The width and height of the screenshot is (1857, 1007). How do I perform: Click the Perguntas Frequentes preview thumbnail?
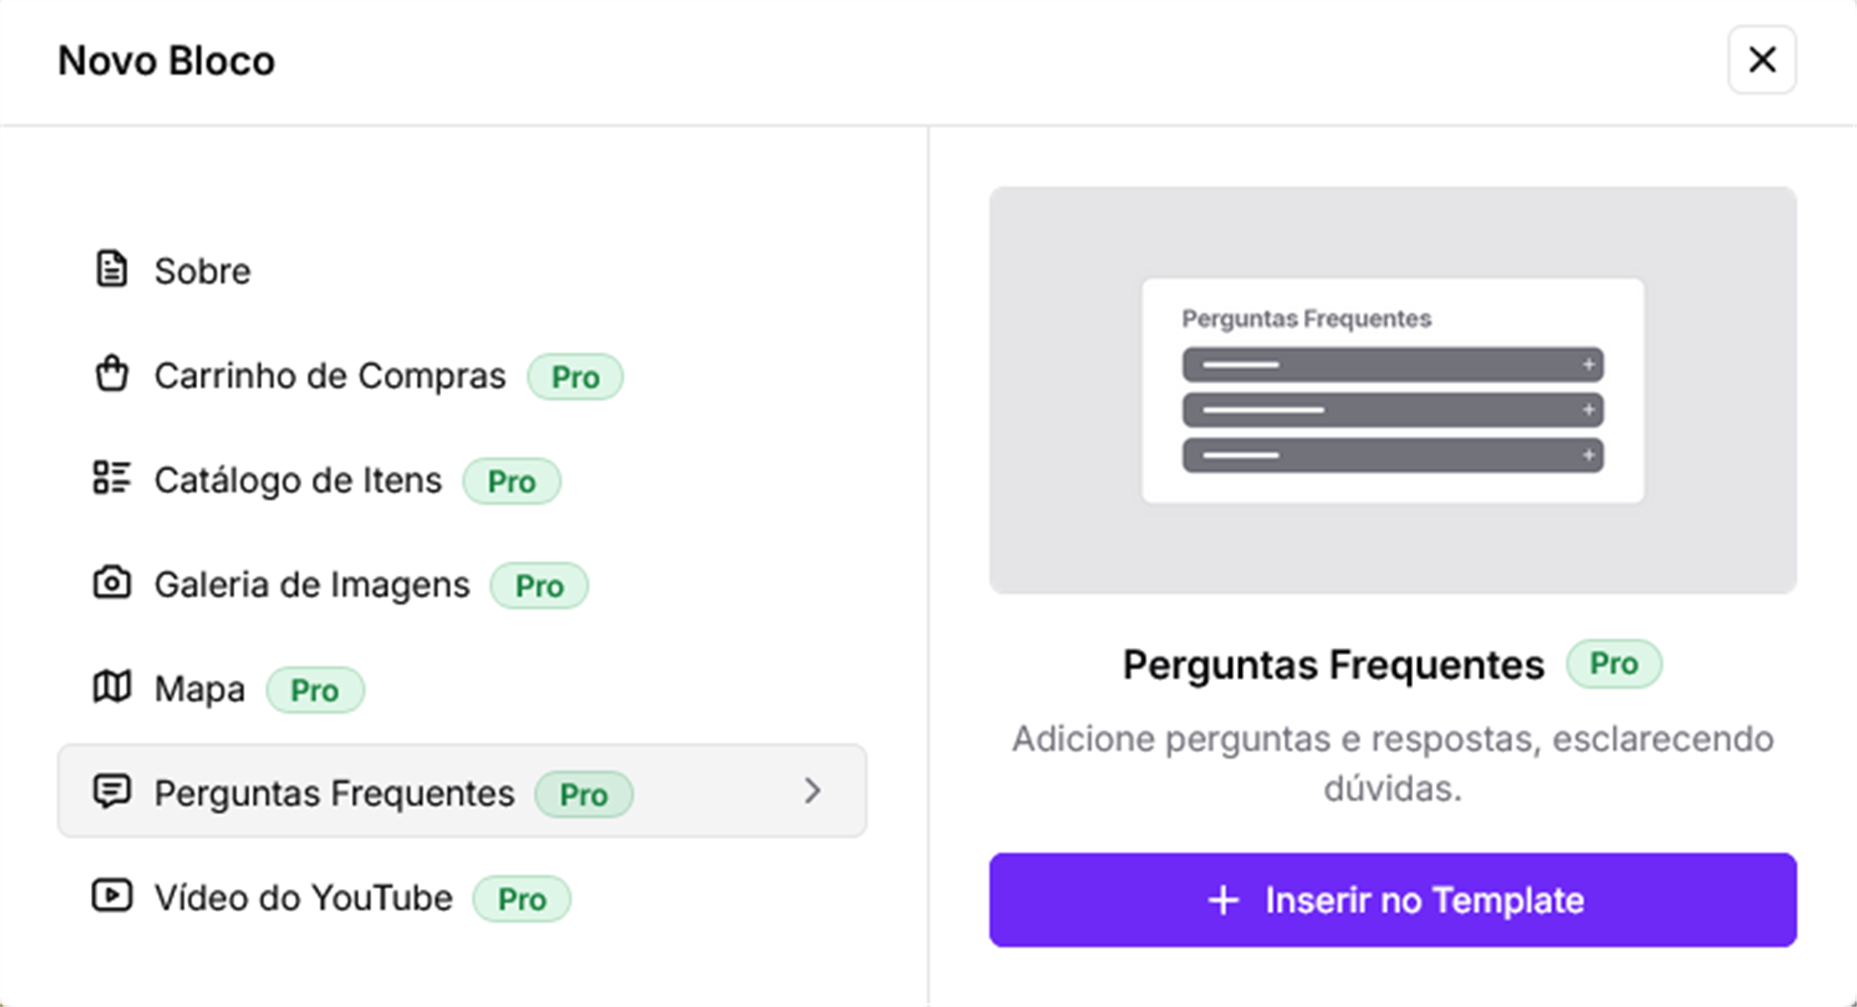tap(1393, 390)
